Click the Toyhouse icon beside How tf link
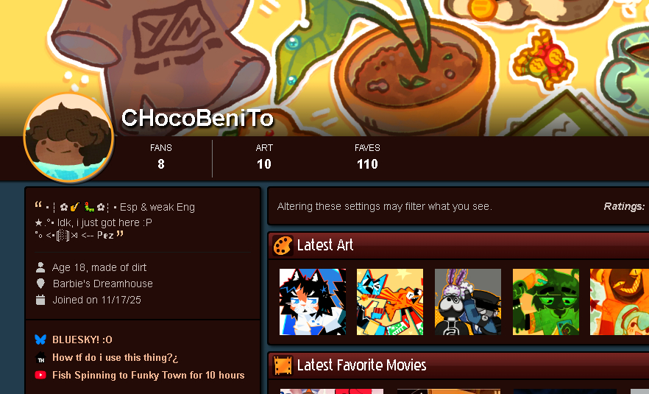The image size is (649, 394). coord(40,357)
